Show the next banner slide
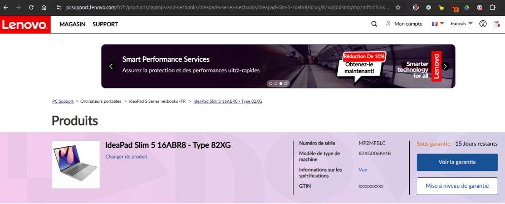The image size is (505, 204). click(x=445, y=66)
